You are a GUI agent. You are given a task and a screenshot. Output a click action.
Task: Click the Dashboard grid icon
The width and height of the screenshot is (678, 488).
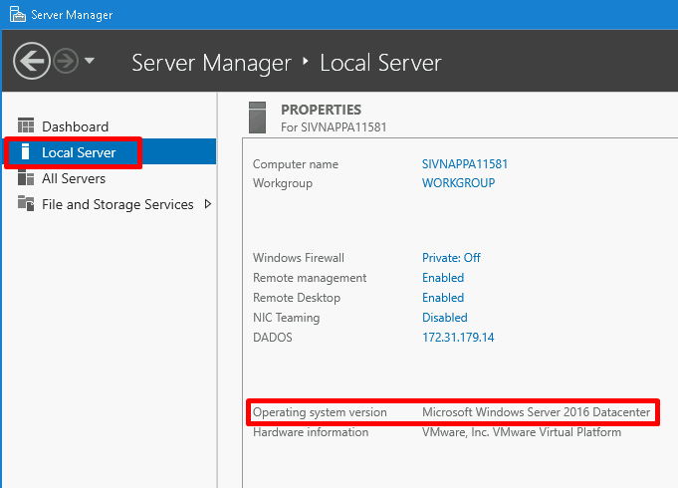26,125
